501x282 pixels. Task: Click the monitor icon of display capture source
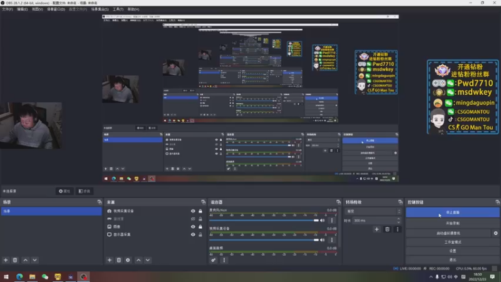[x=109, y=234]
